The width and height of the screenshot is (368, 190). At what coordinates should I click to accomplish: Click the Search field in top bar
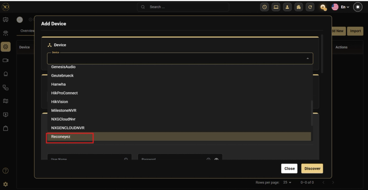[183, 7]
